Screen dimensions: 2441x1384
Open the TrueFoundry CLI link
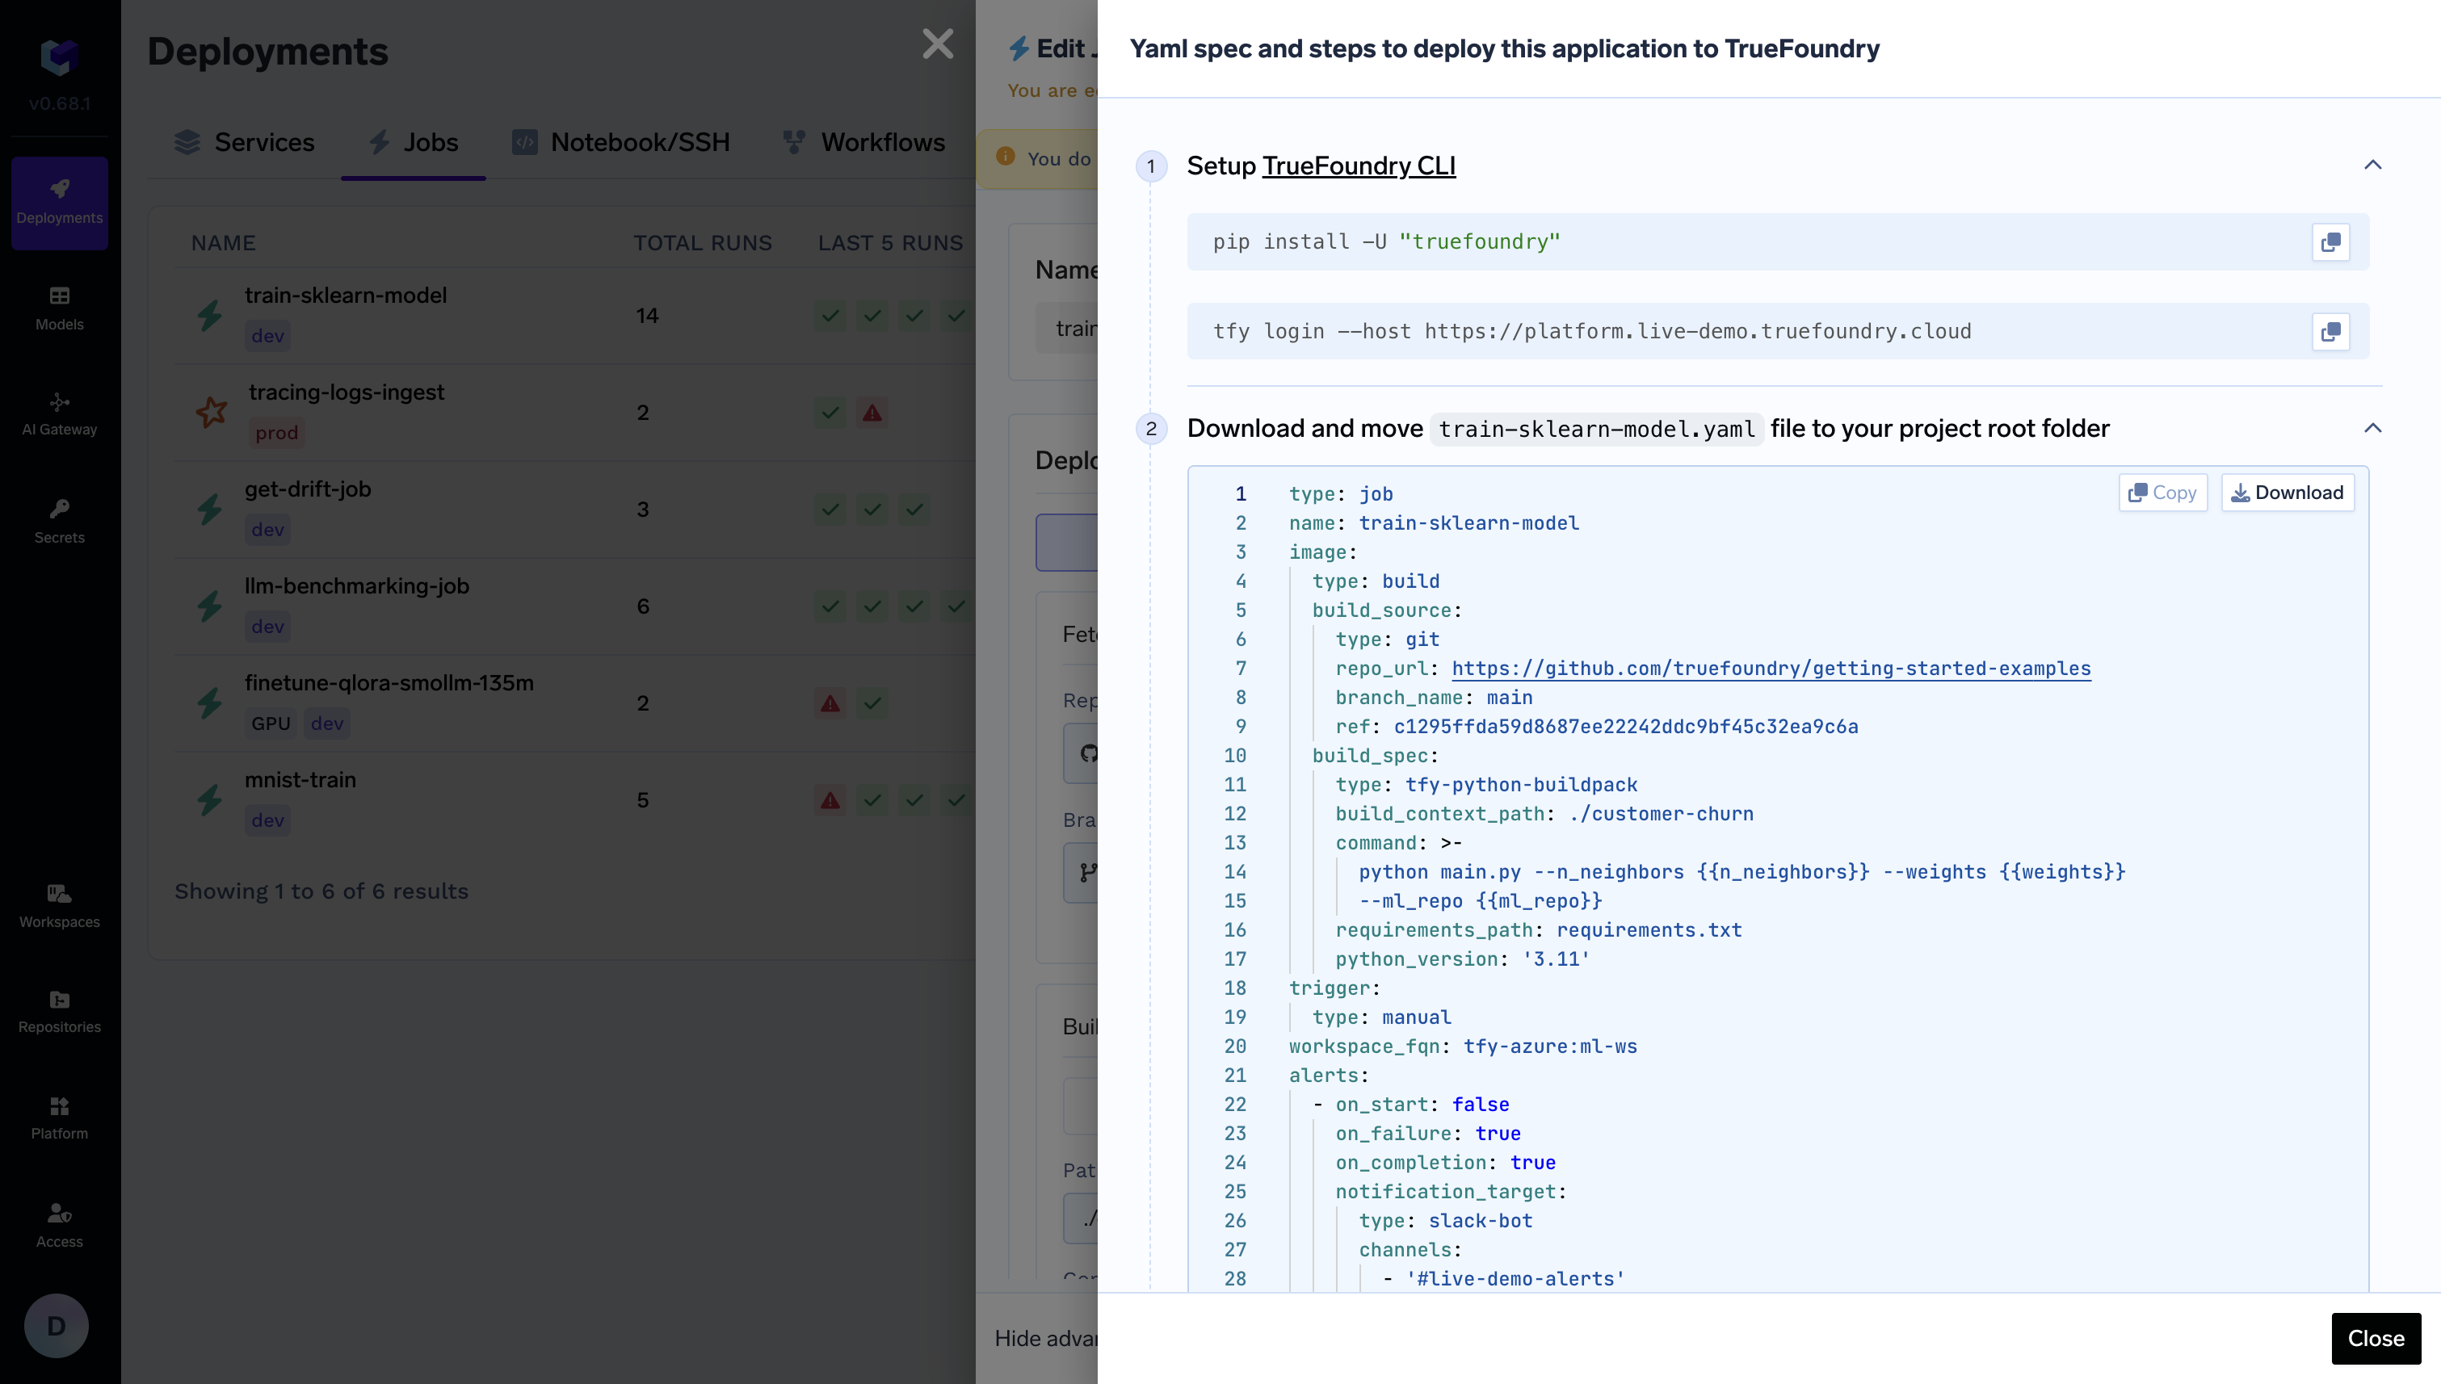pos(1358,166)
